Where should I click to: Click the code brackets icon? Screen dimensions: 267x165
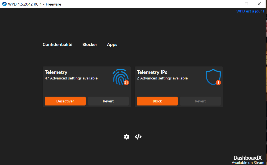click(x=138, y=137)
